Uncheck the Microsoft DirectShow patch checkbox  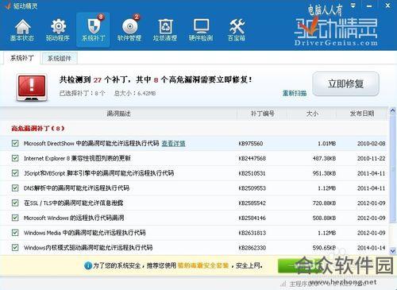point(15,144)
